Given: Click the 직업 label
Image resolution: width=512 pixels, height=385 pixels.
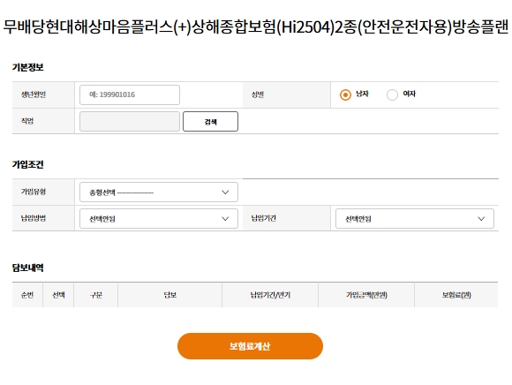Looking at the screenshot, I should [27, 121].
